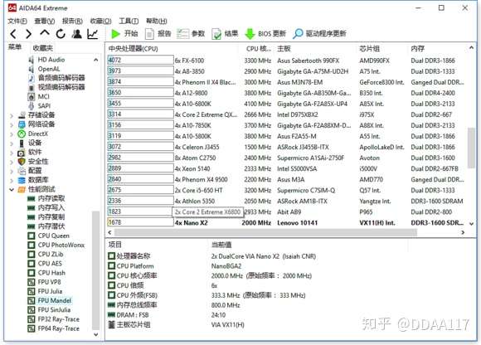The width and height of the screenshot is (481, 345).
Task: Click the horizontal scrollbar under results list
Action: [x=265, y=232]
